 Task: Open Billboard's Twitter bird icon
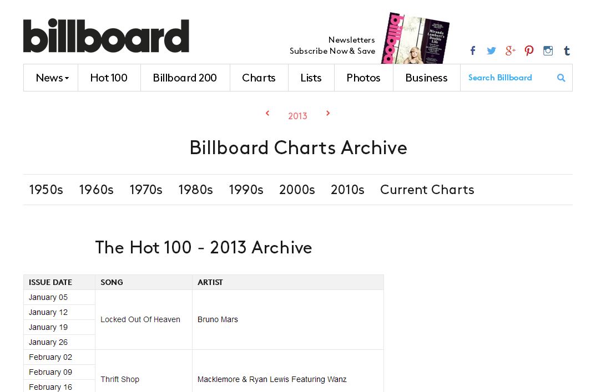pyautogui.click(x=491, y=50)
